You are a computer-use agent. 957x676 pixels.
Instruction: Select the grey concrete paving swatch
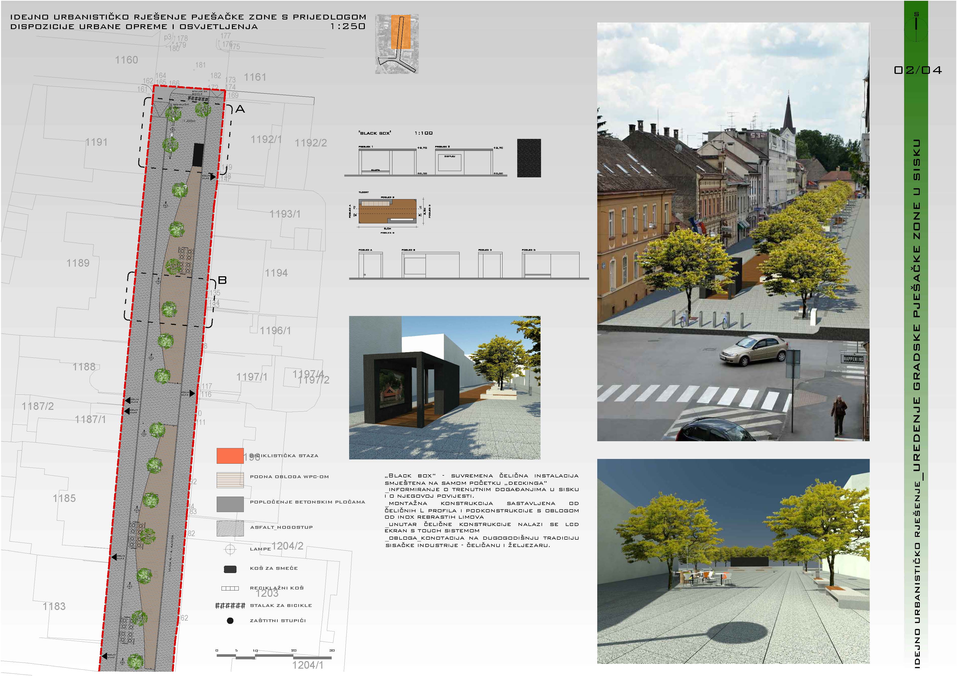point(230,504)
